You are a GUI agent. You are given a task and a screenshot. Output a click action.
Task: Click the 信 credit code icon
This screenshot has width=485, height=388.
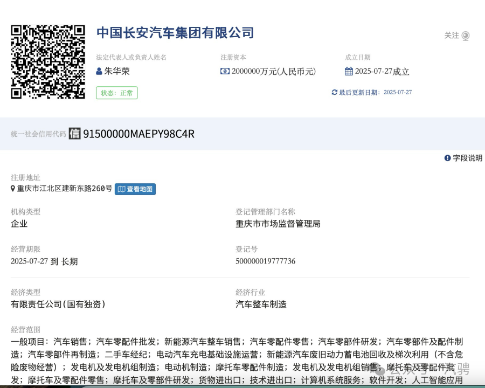click(x=74, y=134)
